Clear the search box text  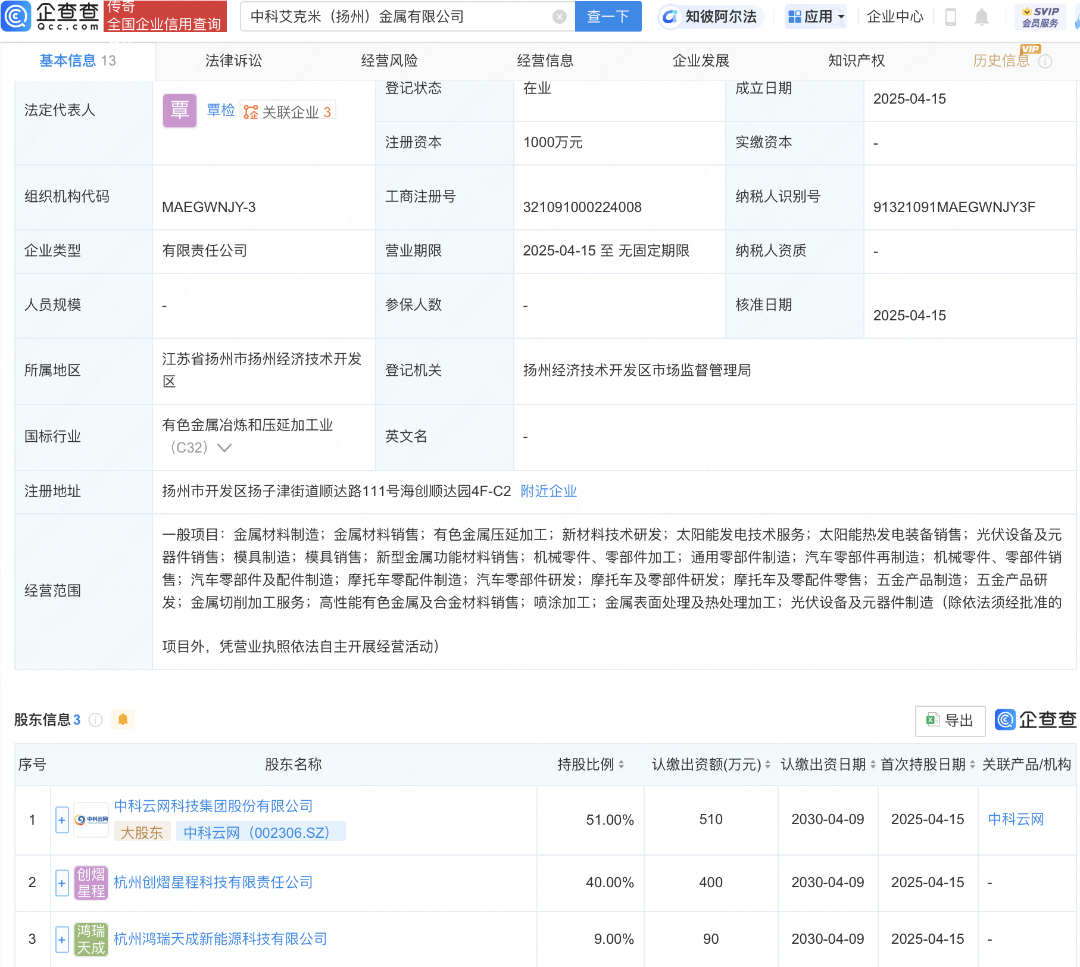[x=559, y=17]
